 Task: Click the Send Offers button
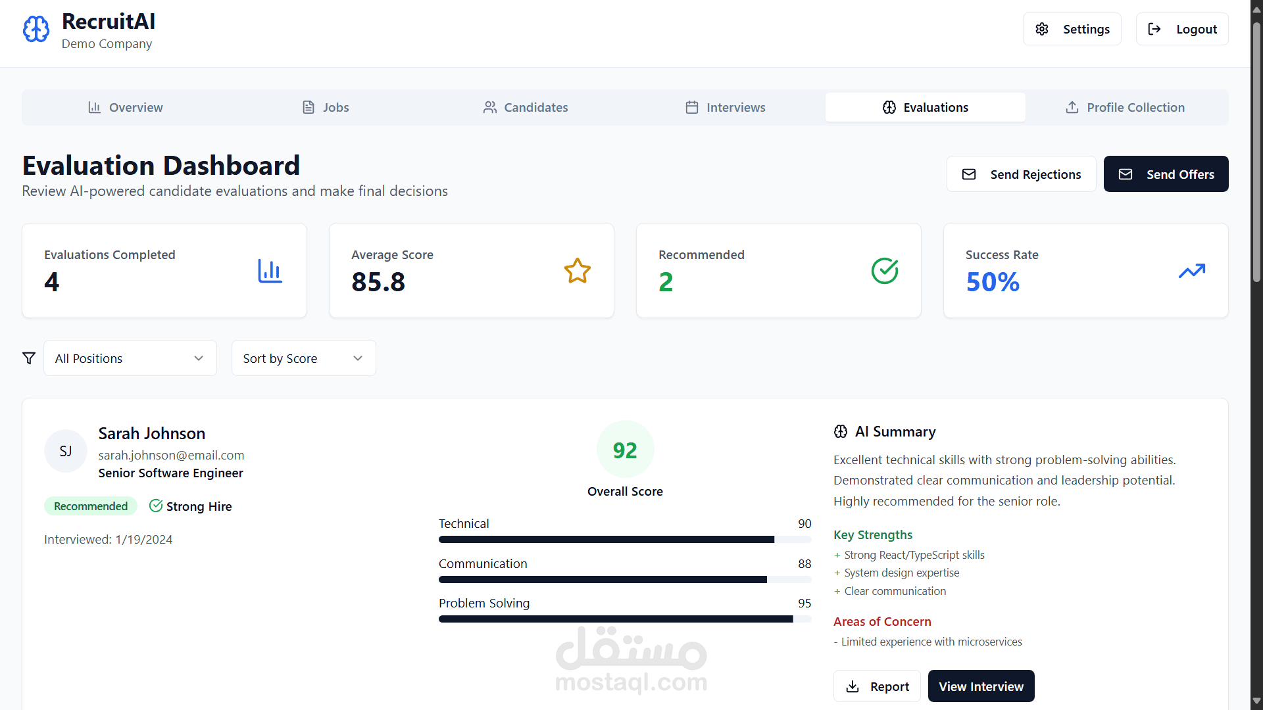[x=1166, y=174]
